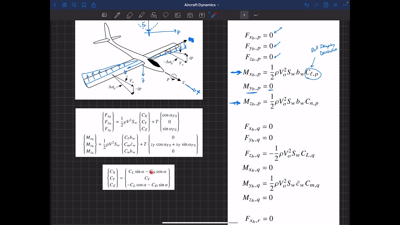400x225 pixels.
Task: Open the more options ellipsis menu
Action: 345,5
